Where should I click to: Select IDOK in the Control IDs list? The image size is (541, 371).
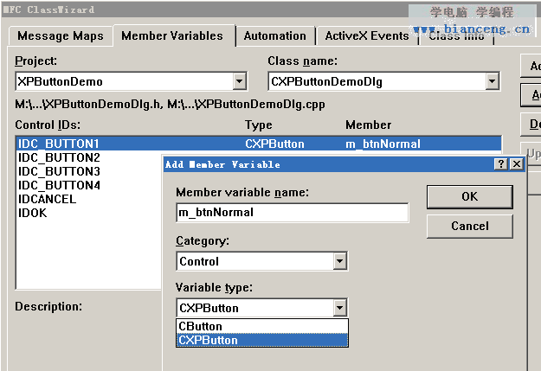[32, 213]
